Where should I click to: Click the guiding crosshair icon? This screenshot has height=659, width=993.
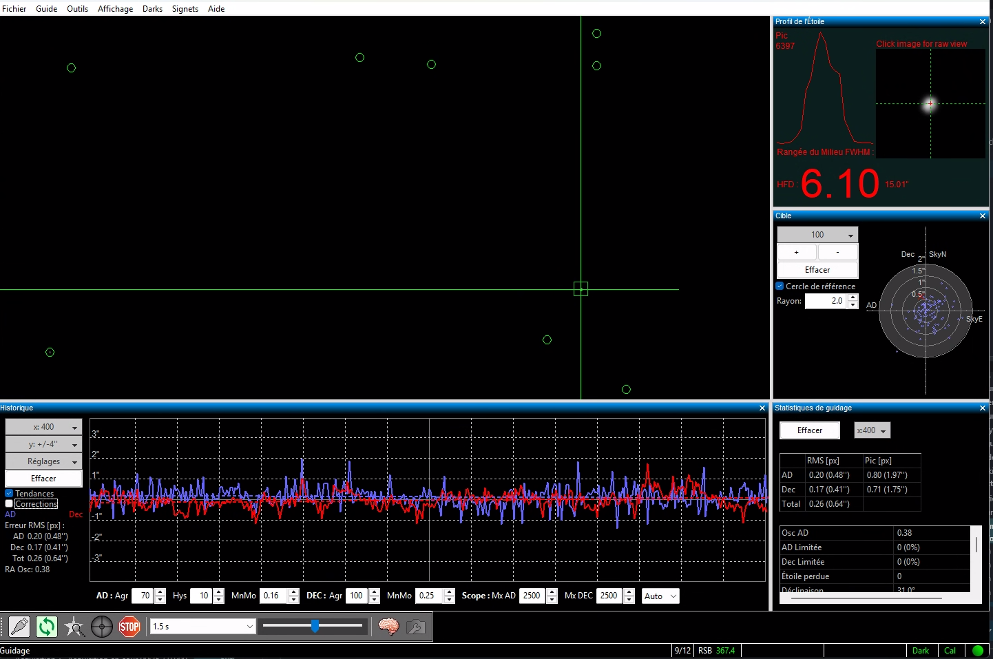click(x=102, y=627)
